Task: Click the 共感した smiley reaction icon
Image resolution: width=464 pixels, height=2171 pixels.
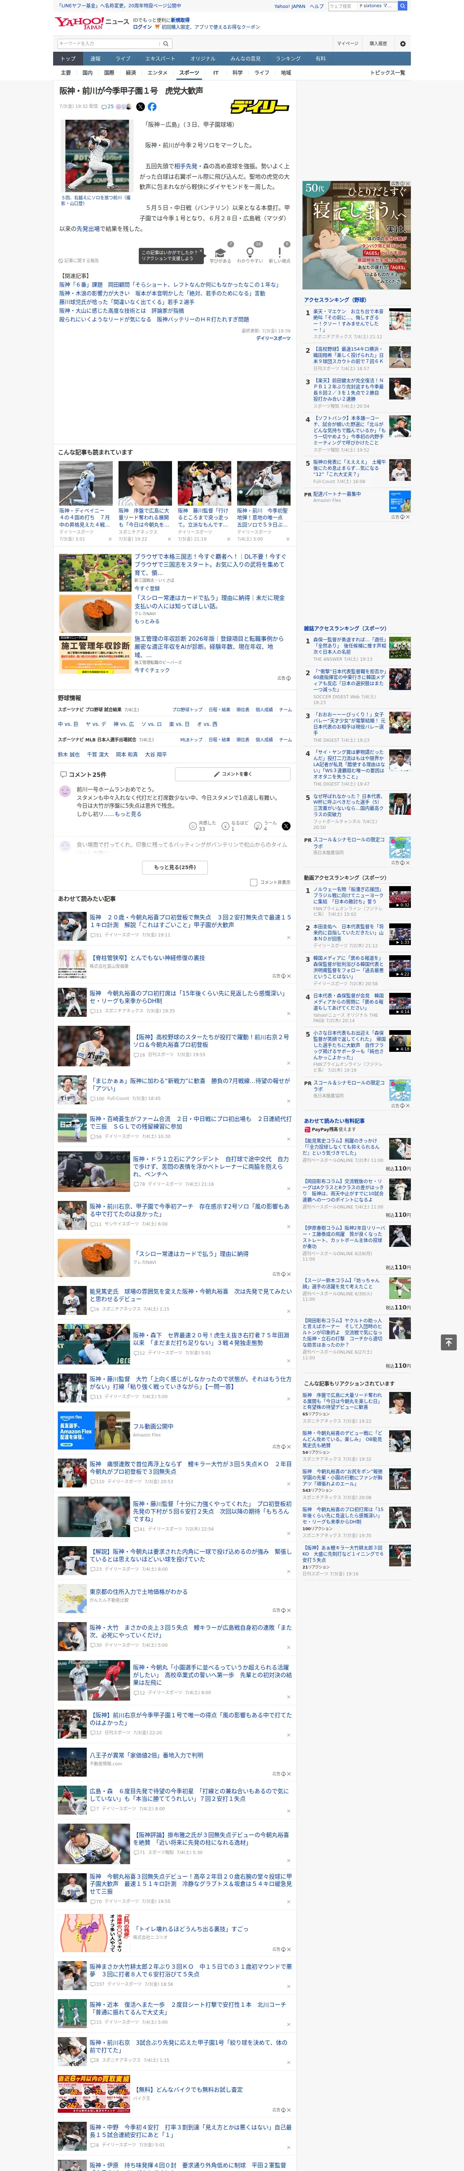Action: [x=193, y=826]
